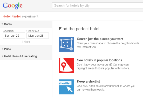Open the Check out date field

tap(38, 36)
